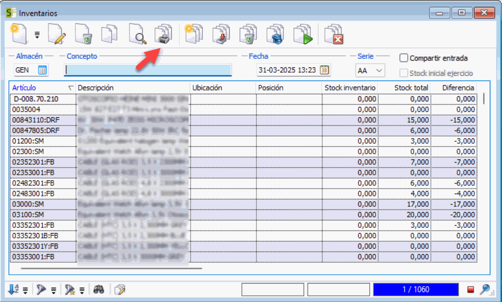Click the second empty status bar field

338,289
